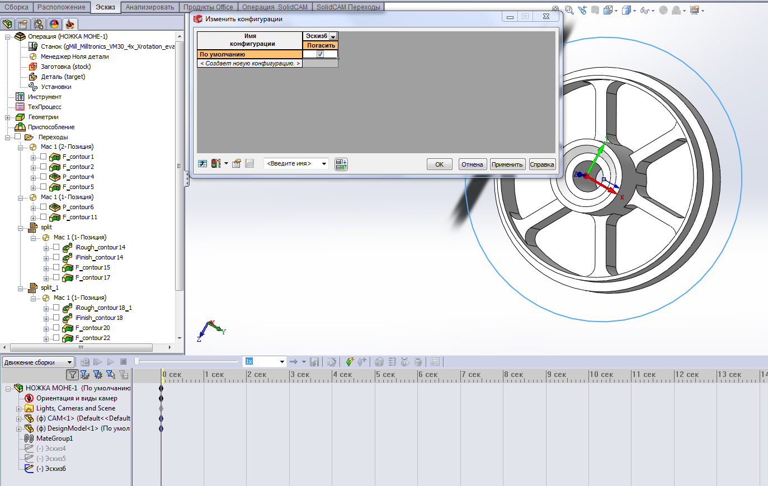Click the Zoom to Area magnifier icon
This screenshot has height=486, width=768.
tap(569, 10)
